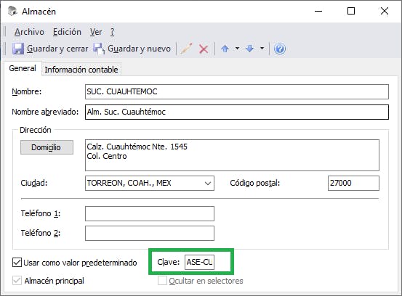Switch to Información contable tab
The height and width of the screenshot is (296, 402).
click(x=81, y=70)
